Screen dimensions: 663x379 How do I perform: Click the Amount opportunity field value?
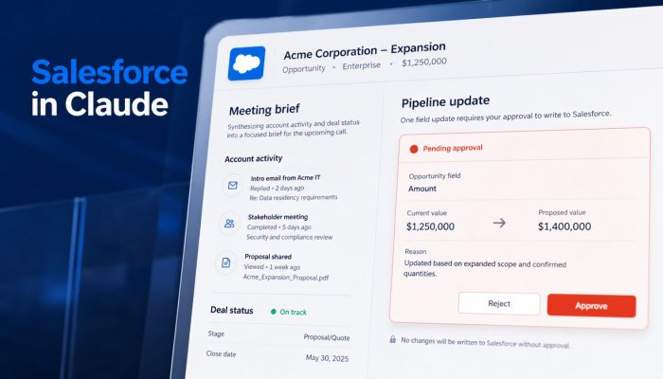click(422, 189)
